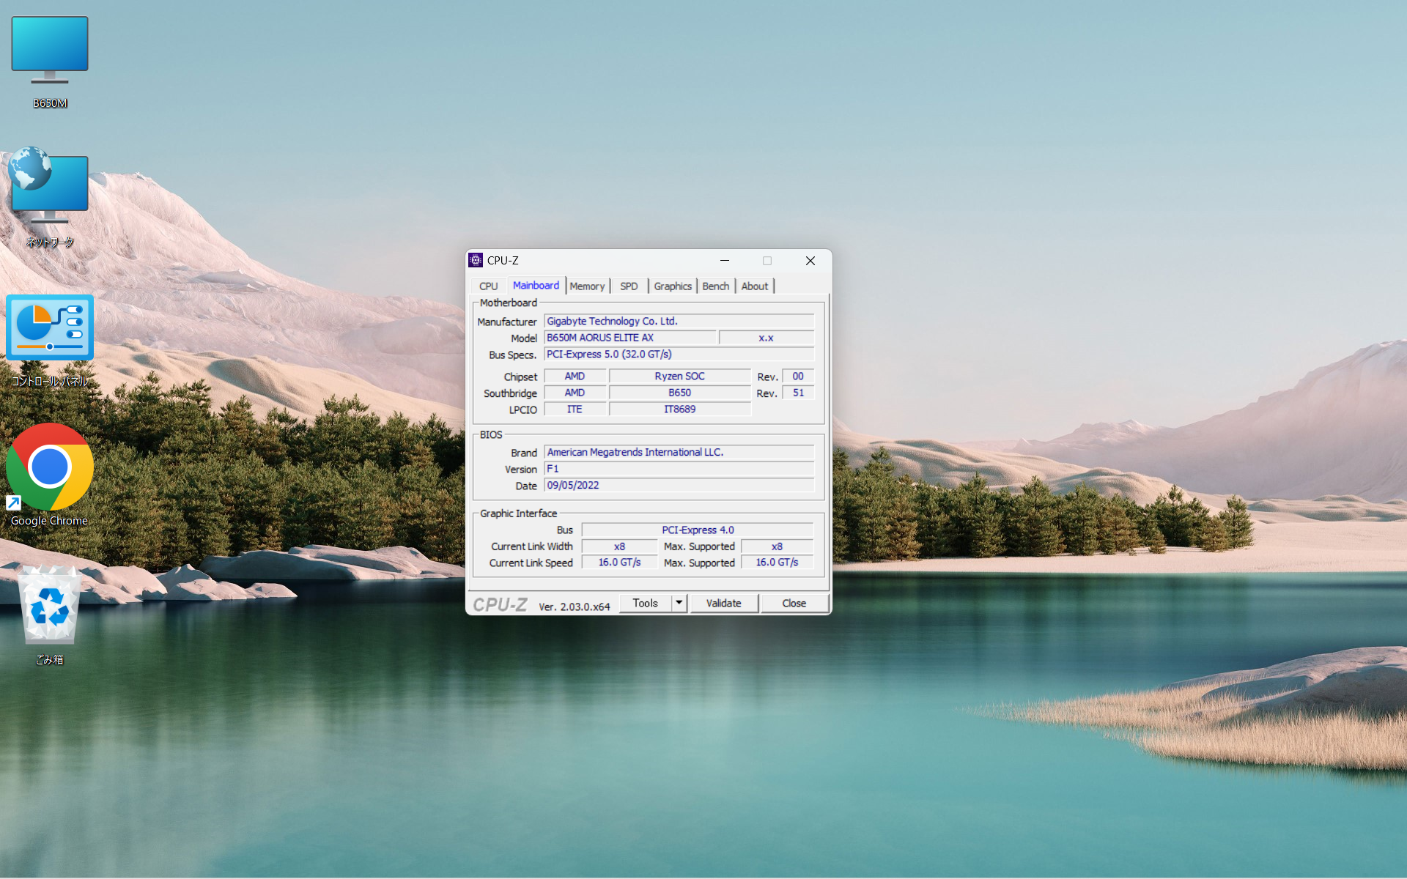
Task: Click Max. Supported link speed 16.0 GT/s
Action: pos(777,563)
